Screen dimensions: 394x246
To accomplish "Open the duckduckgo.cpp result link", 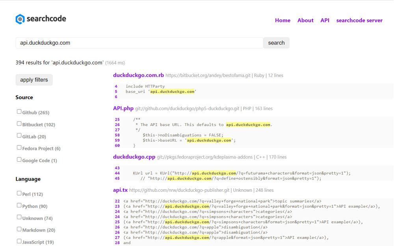I will click(x=134, y=157).
